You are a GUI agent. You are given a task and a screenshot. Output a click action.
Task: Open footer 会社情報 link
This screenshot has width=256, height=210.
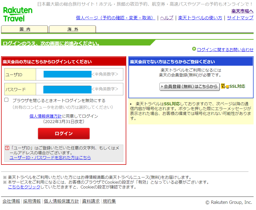pos(11,201)
